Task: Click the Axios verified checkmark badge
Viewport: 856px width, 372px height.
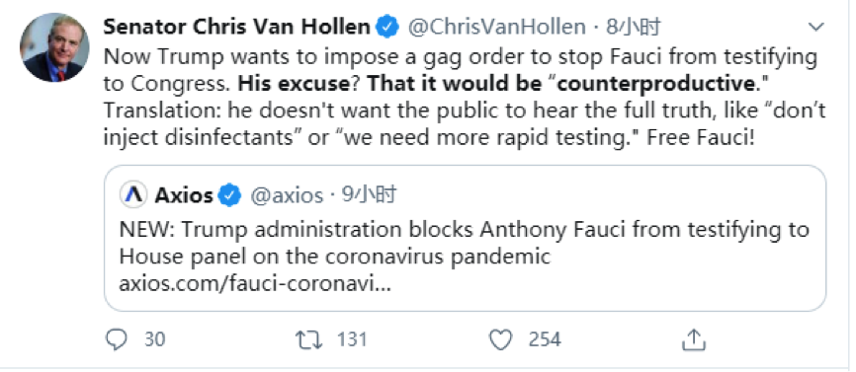Action: (x=230, y=195)
